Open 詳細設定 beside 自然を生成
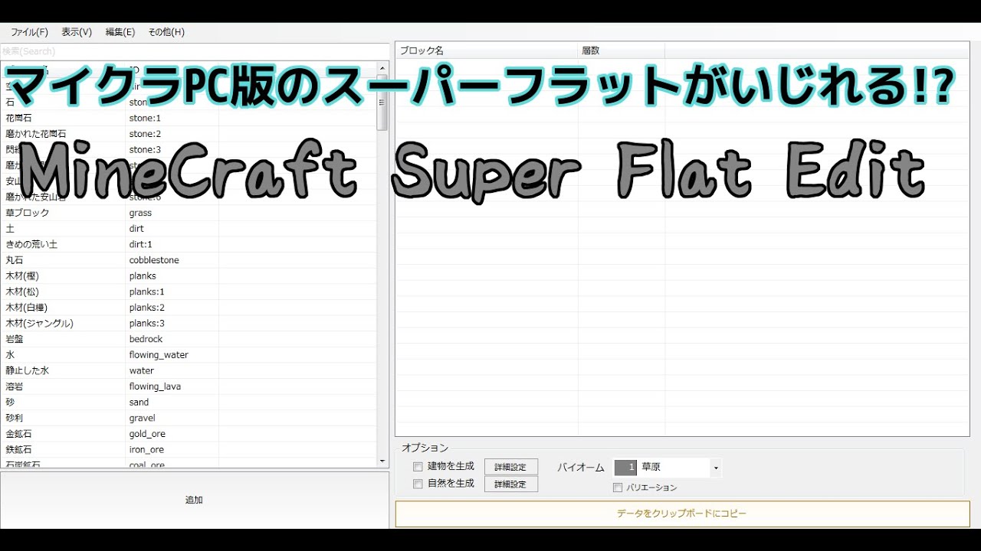This screenshot has width=981, height=551. 511,484
